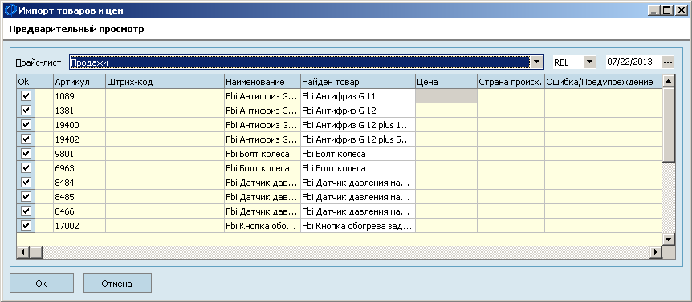Uncheck Ok checkbox for article 8466
This screenshot has width=692, height=302.
pyautogui.click(x=26, y=211)
